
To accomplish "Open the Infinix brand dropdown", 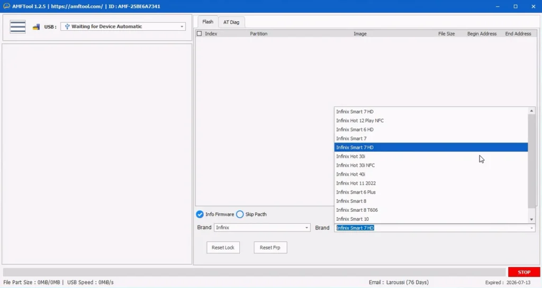I will [x=306, y=228].
